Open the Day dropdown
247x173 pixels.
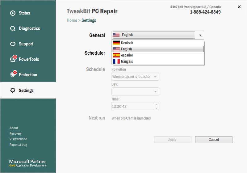[x=135, y=91]
